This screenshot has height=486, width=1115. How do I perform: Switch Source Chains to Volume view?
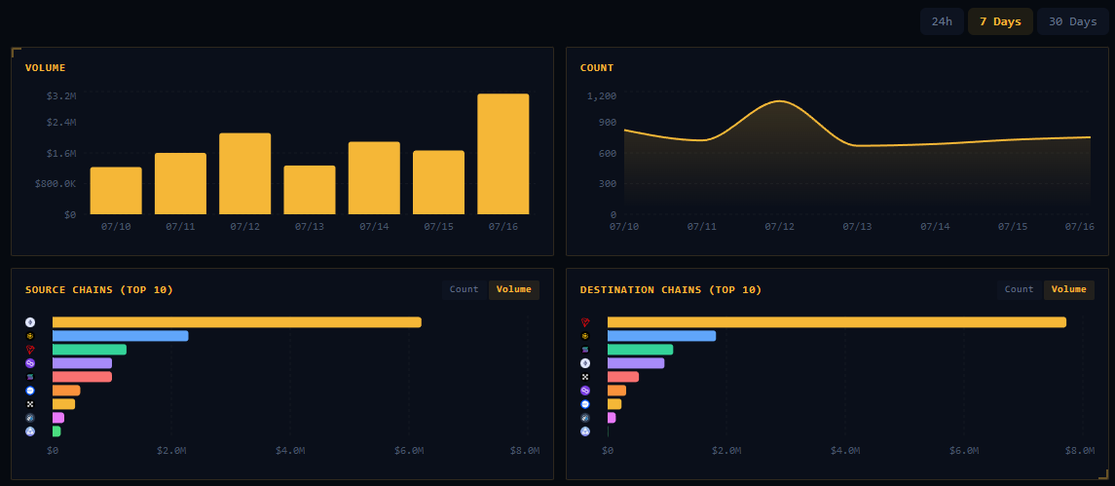coord(514,289)
